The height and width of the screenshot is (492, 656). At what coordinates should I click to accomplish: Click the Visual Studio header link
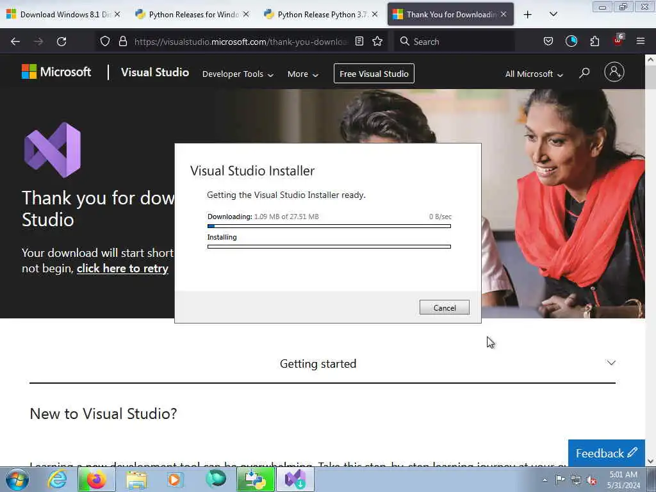[155, 72]
